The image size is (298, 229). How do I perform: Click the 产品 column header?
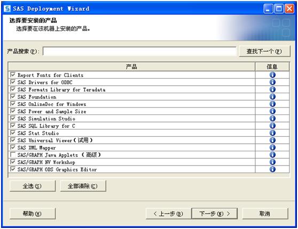point(131,67)
